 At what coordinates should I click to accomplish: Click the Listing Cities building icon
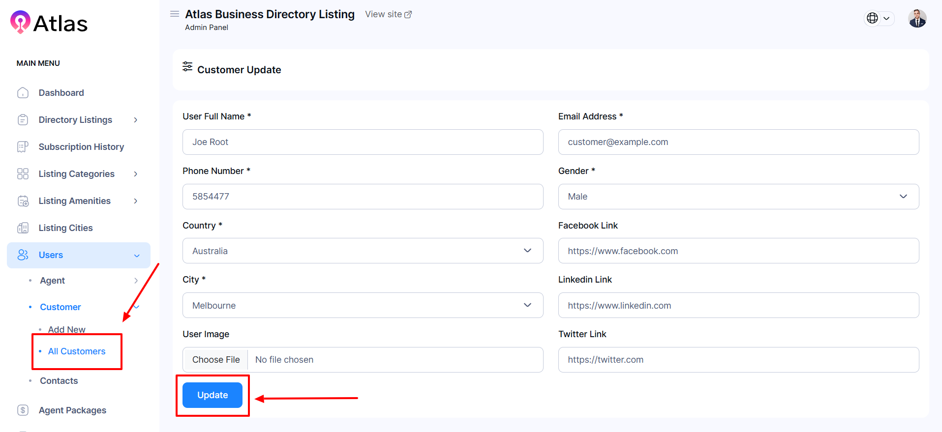(x=23, y=228)
